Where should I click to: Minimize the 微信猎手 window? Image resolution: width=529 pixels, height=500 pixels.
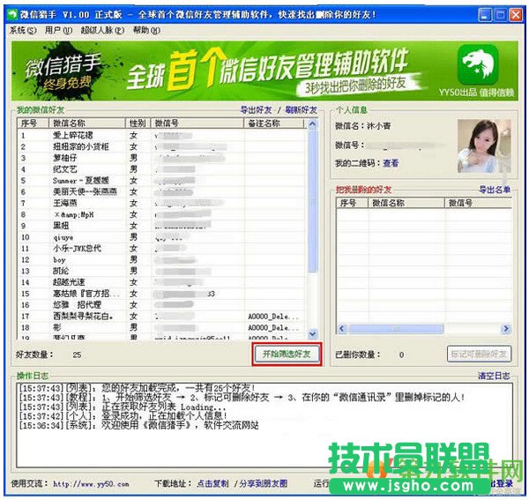point(485,15)
